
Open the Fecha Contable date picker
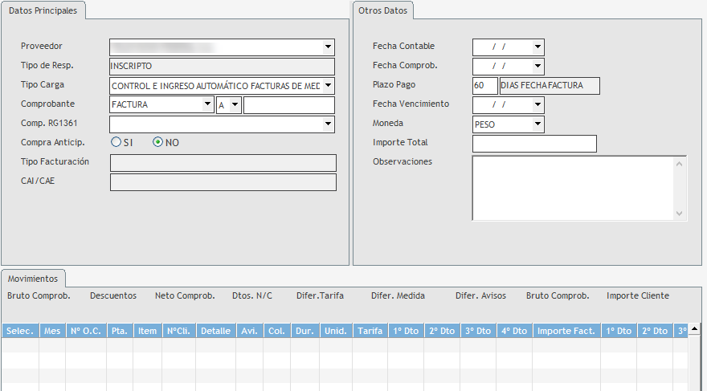(537, 47)
